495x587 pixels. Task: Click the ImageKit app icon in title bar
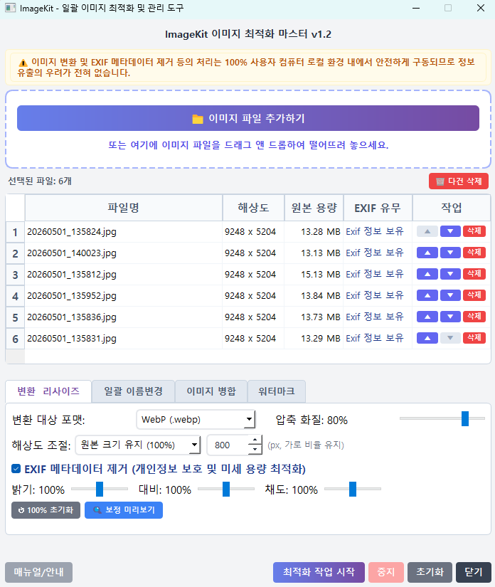click(11, 8)
